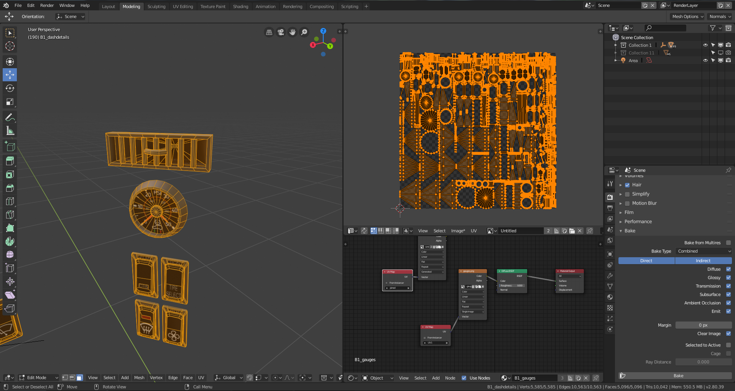Enable the Selected to Active checkbox
The width and height of the screenshot is (735, 391).
pyautogui.click(x=728, y=345)
